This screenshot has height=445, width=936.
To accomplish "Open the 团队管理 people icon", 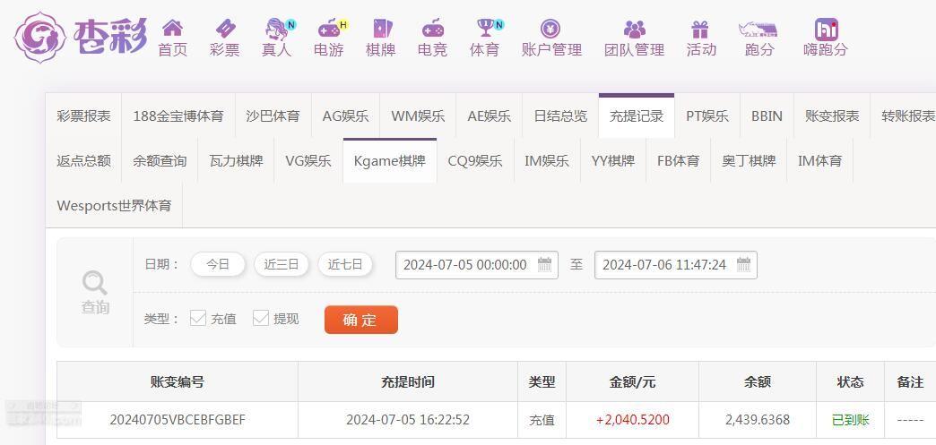I will point(635,28).
